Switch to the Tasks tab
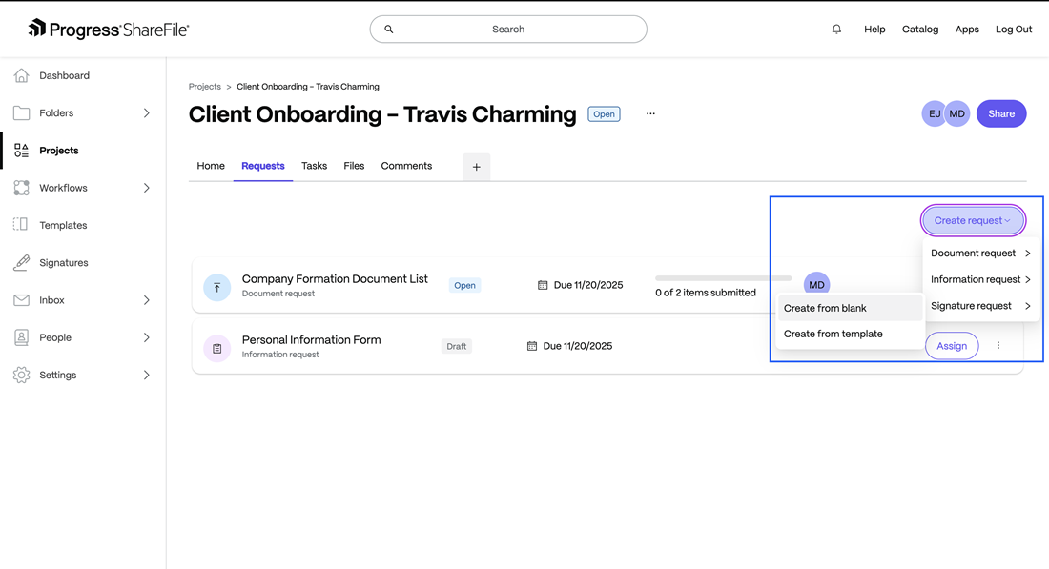Image resolution: width=1049 pixels, height=569 pixels. coord(314,166)
